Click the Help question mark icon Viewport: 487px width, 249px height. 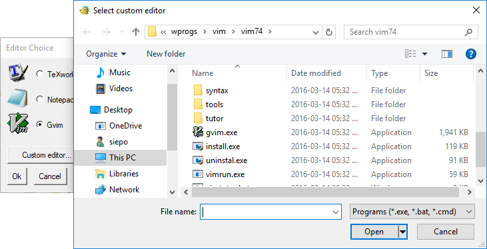pos(471,54)
